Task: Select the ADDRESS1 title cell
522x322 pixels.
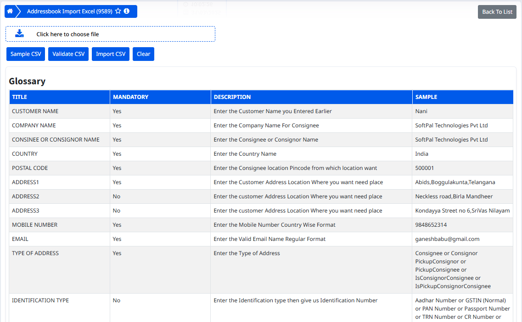Action: coord(60,182)
